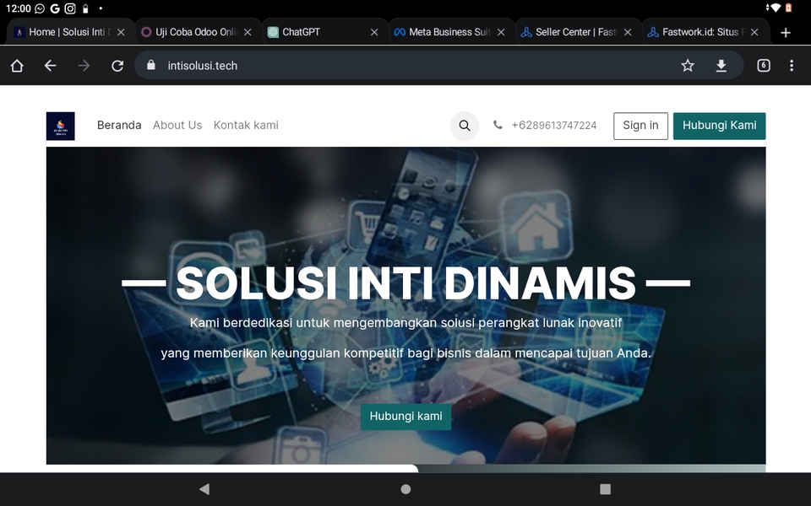Open the three-dot browser menu
The image size is (811, 506).
click(792, 65)
